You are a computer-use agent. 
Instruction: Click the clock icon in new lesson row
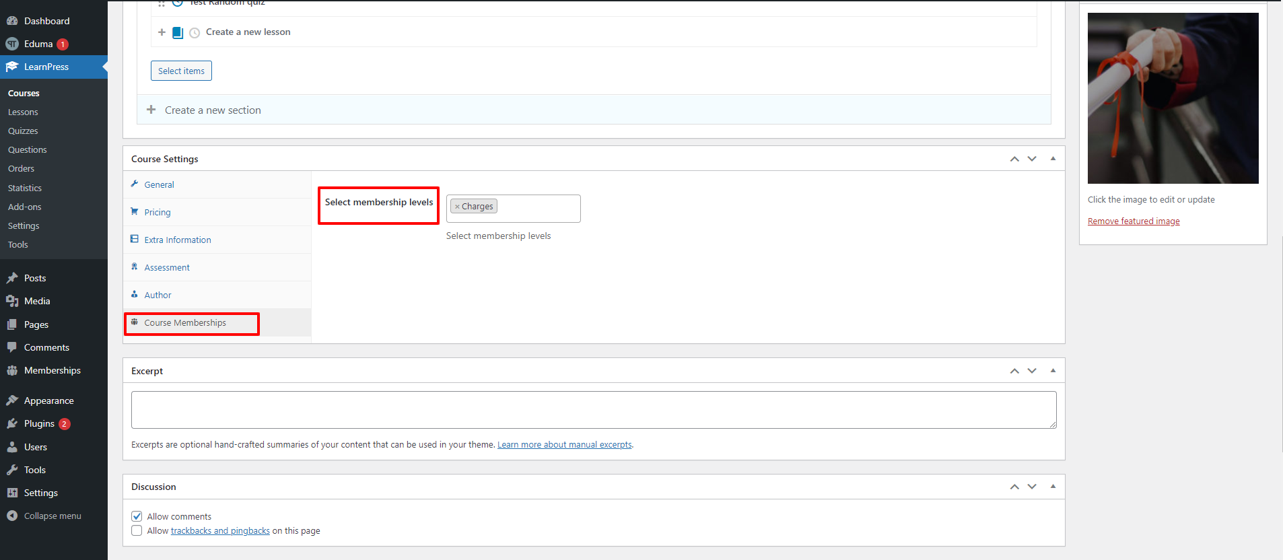coord(195,32)
